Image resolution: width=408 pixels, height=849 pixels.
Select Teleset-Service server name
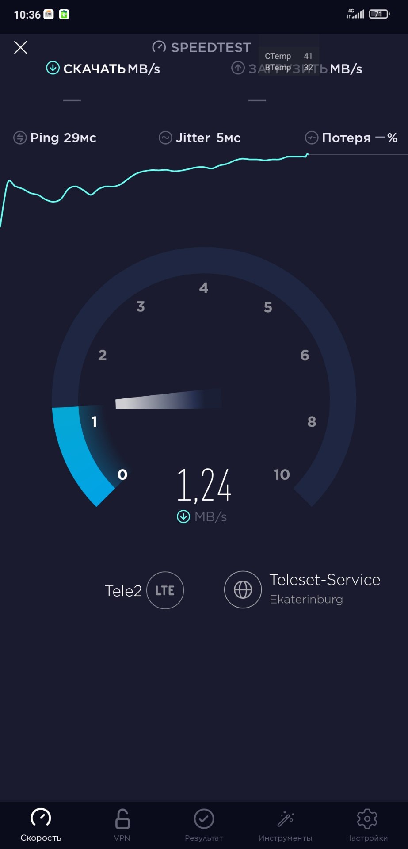(x=325, y=580)
